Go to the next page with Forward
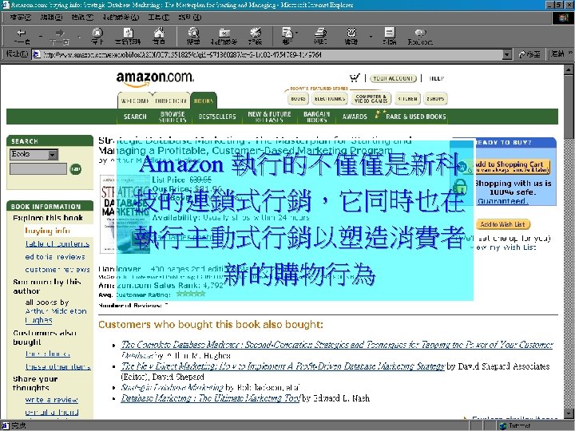The image size is (575, 431). pos(60,37)
